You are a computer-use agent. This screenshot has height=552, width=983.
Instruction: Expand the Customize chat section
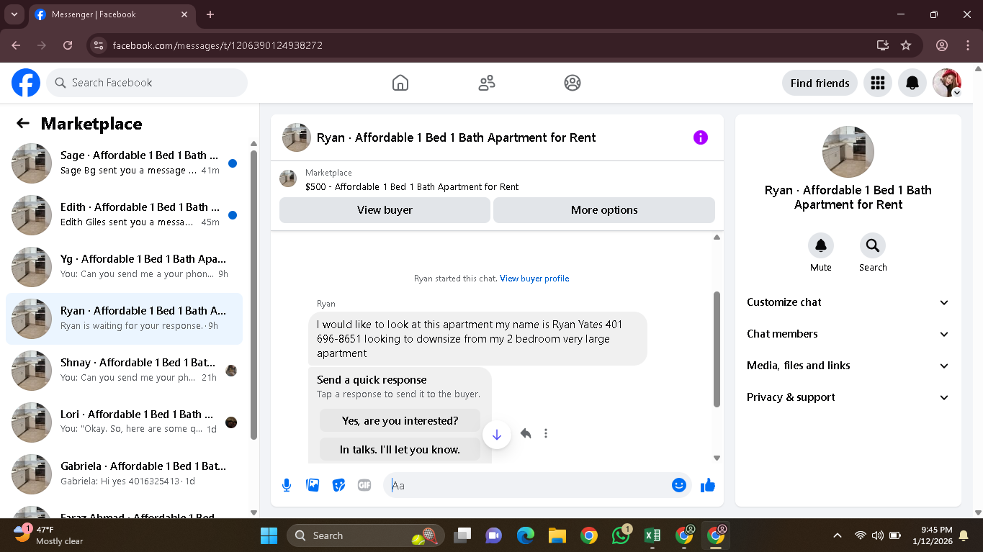pos(848,302)
